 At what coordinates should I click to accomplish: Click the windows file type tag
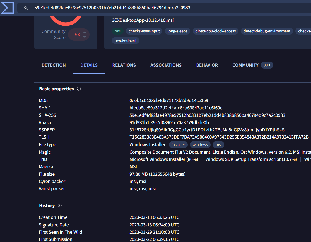[200, 145]
